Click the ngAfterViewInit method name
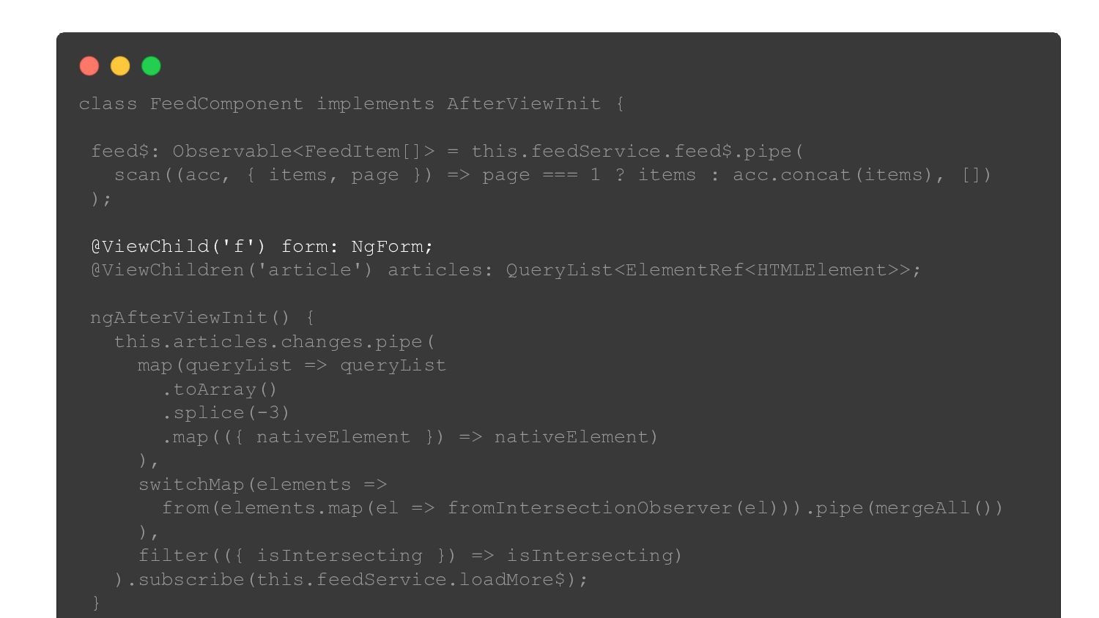Viewport: 1099px width, 618px height. pyautogui.click(x=179, y=318)
